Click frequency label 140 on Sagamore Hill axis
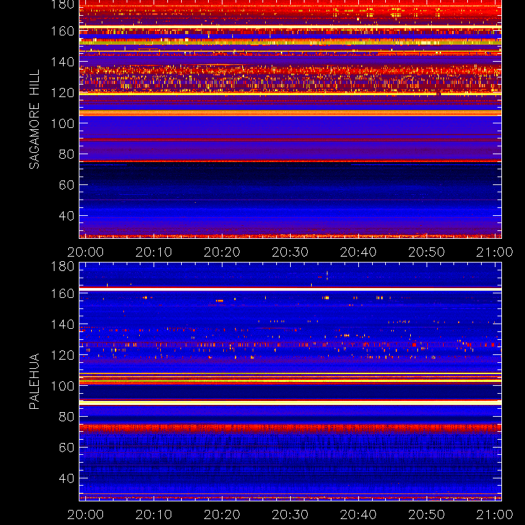This screenshot has height=525, width=525. [62, 62]
